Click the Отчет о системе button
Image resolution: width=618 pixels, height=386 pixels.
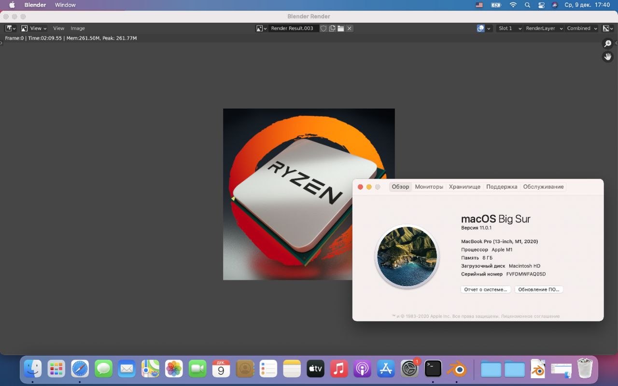coord(485,289)
